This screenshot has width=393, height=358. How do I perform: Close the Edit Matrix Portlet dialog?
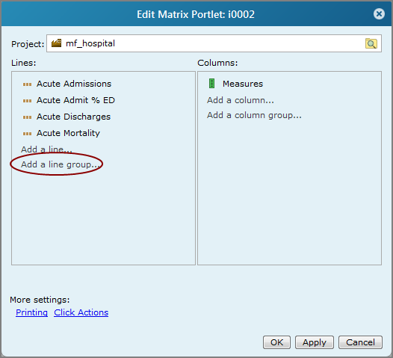pyautogui.click(x=379, y=13)
